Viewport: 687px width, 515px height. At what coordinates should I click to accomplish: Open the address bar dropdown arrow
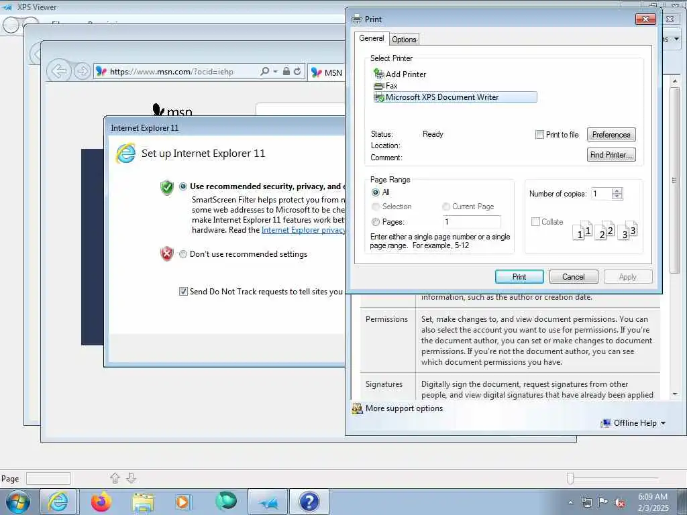point(275,71)
